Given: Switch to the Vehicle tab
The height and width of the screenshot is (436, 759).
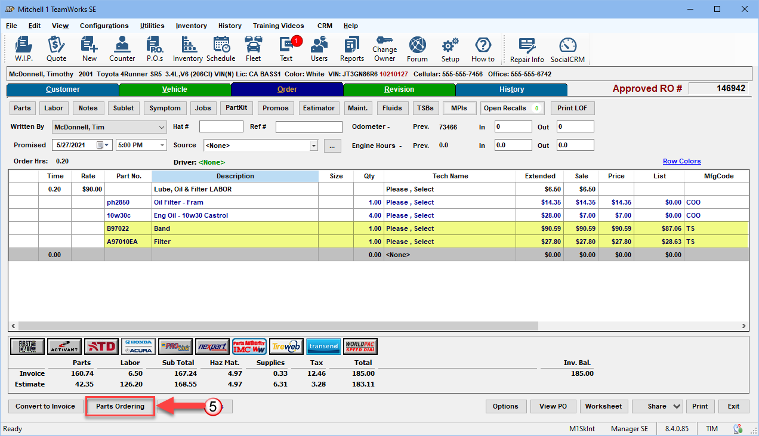Looking at the screenshot, I should [174, 89].
